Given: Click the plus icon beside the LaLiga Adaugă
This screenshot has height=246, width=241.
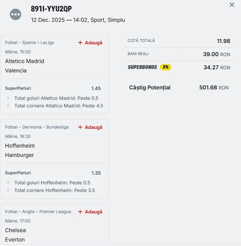Looking at the screenshot, I should [80, 43].
